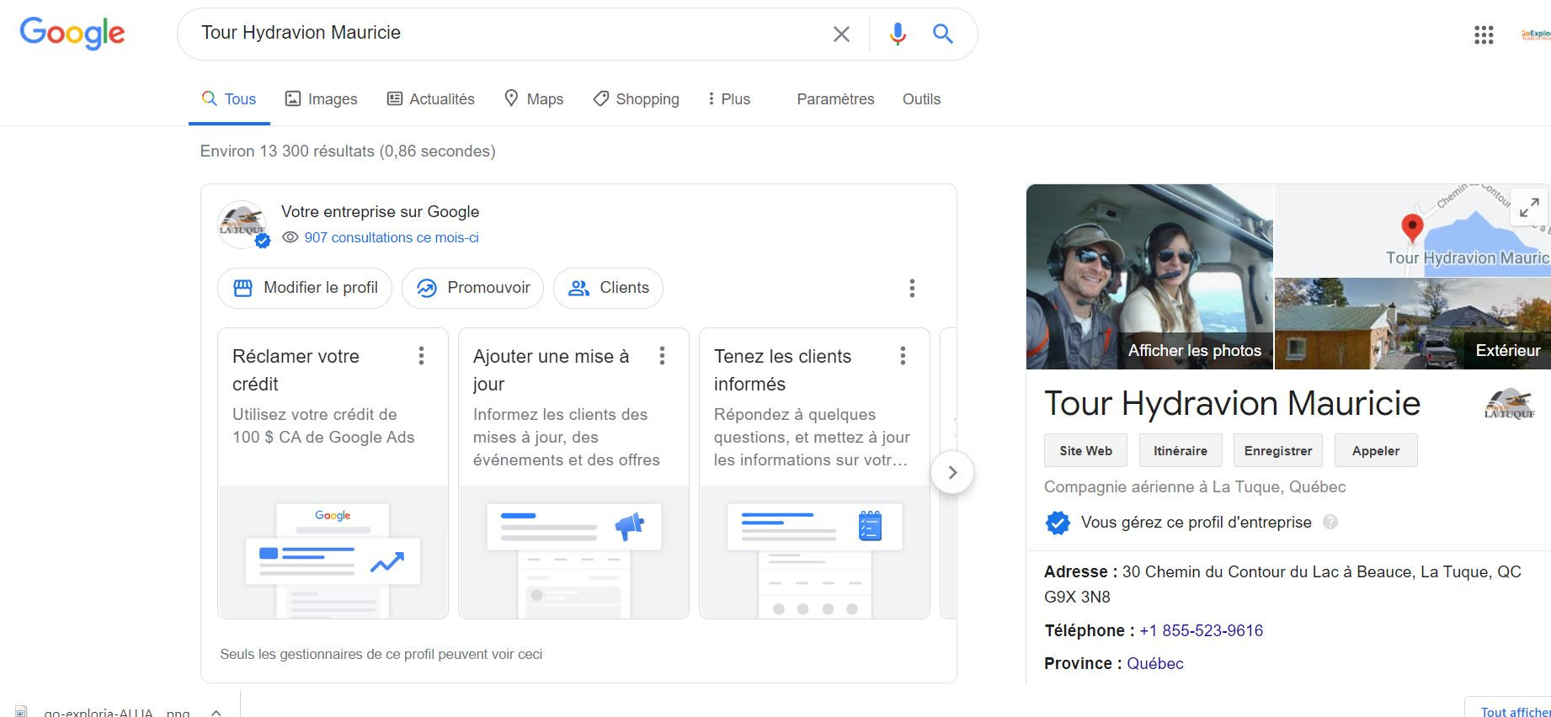Click the Appeler button
This screenshot has width=1551, height=717.
coord(1375,450)
